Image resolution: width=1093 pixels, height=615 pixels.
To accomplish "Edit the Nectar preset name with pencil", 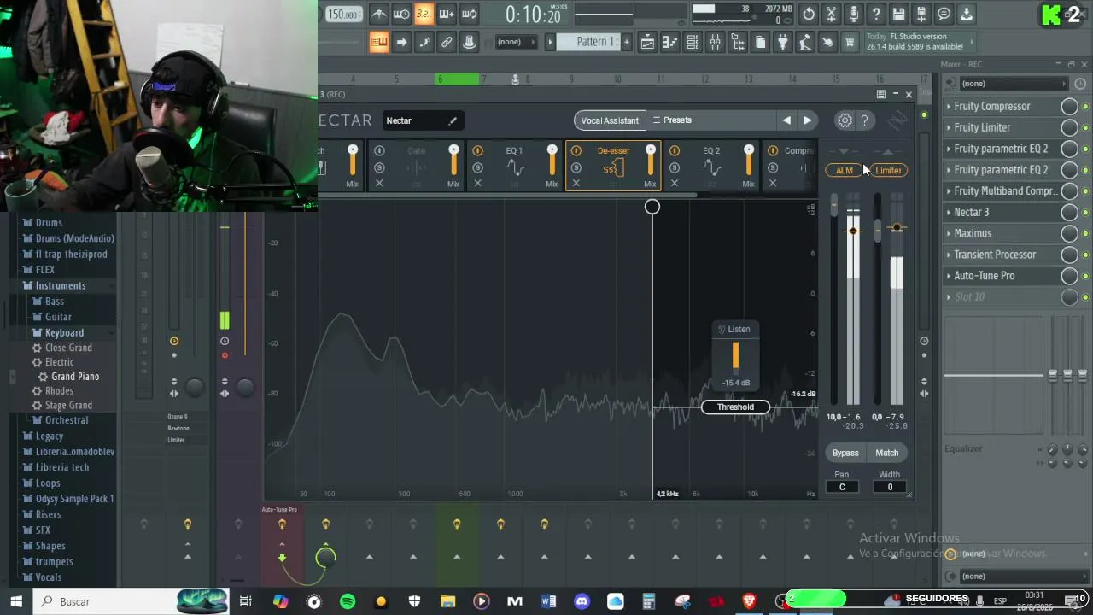I will 453,120.
